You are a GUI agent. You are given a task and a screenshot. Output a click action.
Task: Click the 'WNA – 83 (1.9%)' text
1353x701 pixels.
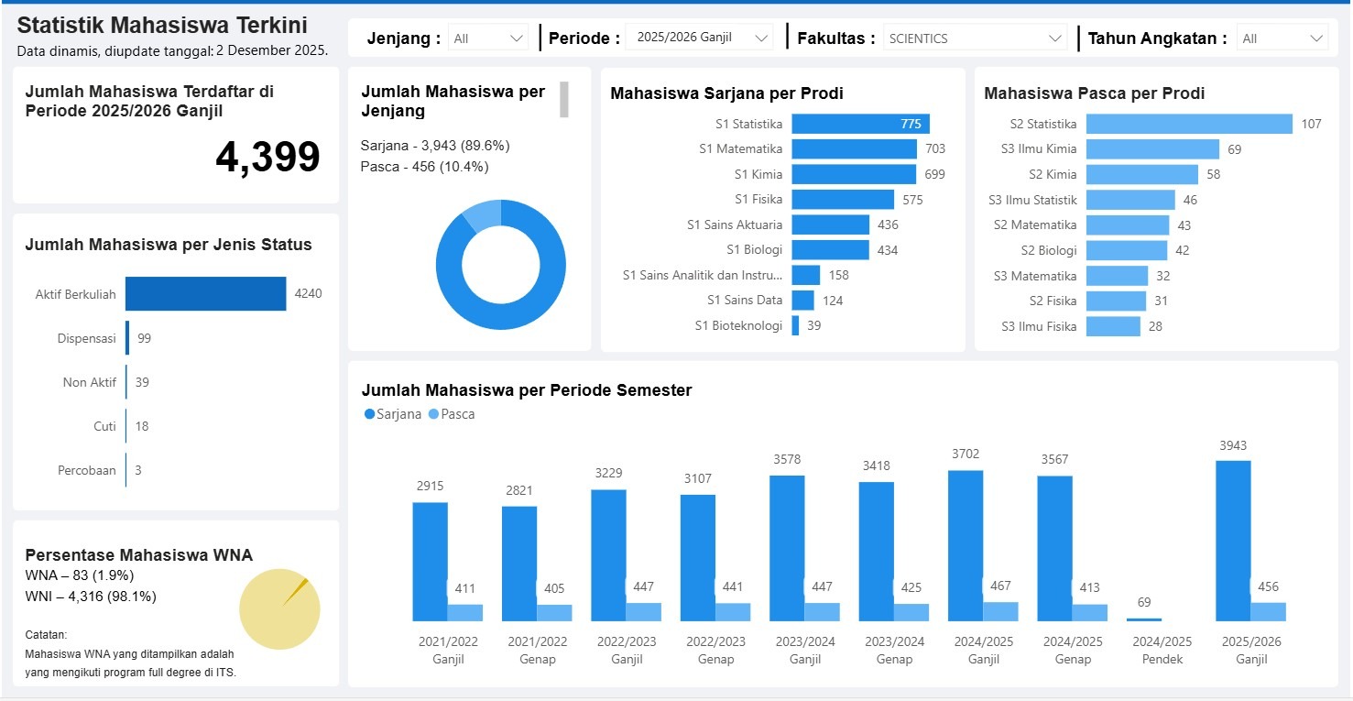tap(80, 575)
